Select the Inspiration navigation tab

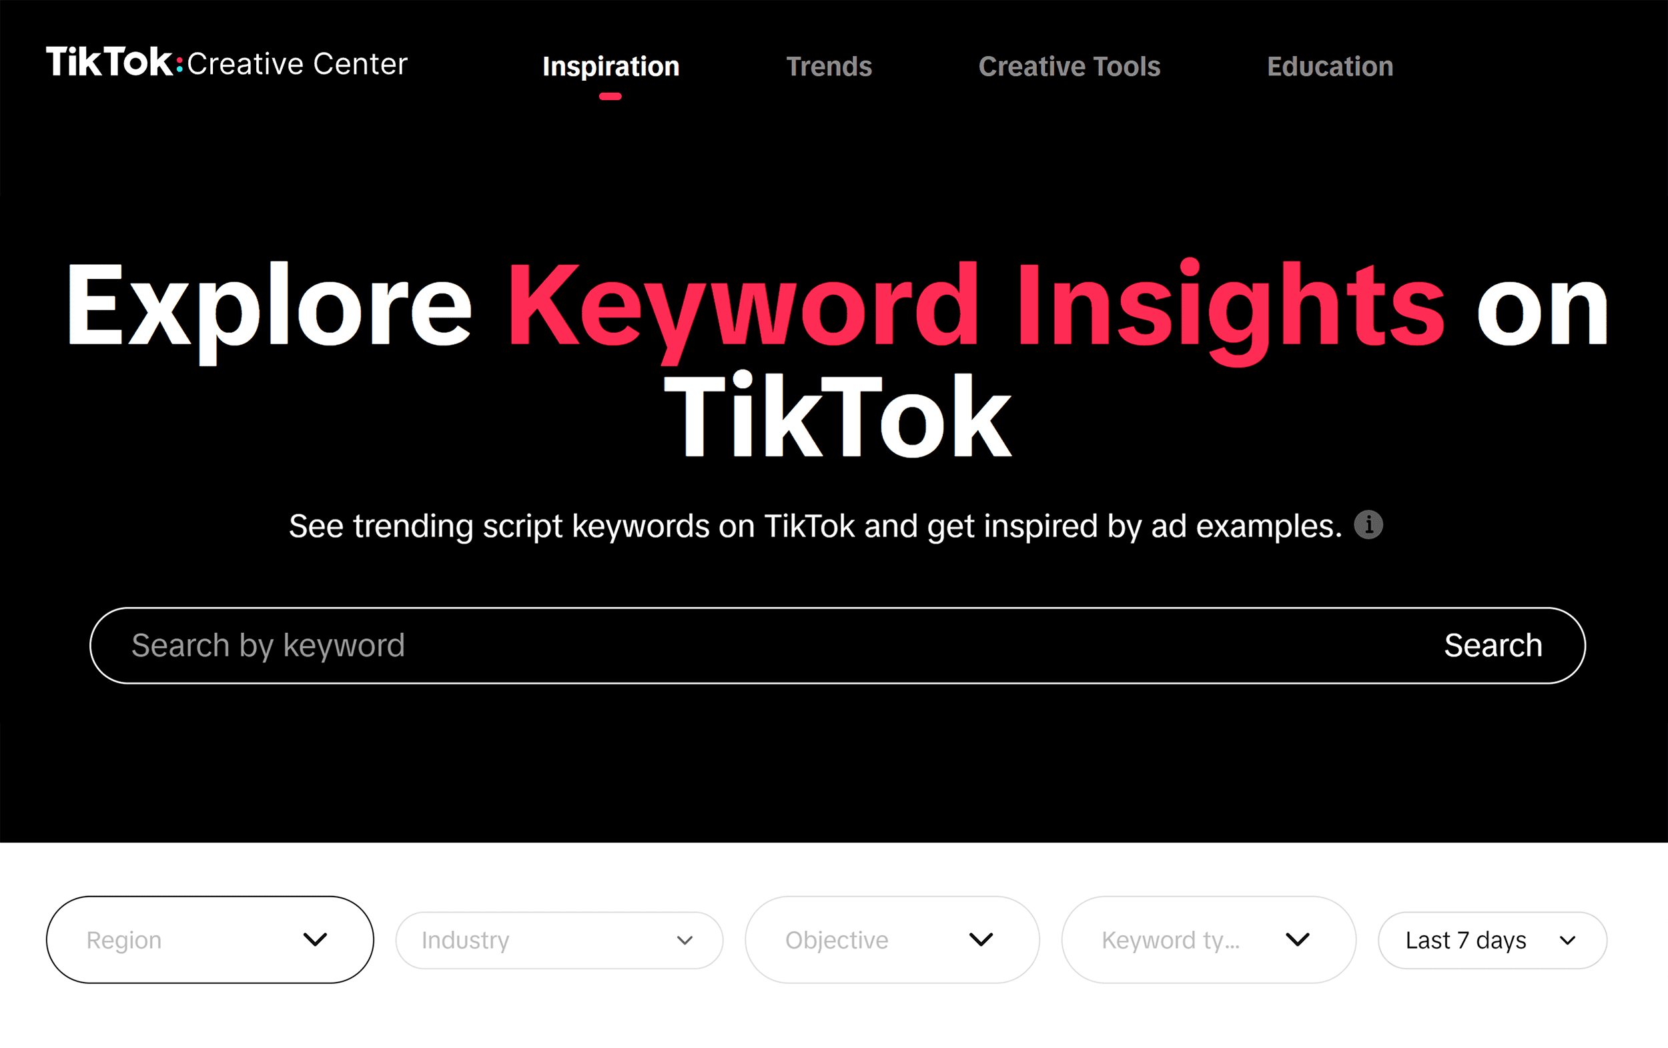610,67
